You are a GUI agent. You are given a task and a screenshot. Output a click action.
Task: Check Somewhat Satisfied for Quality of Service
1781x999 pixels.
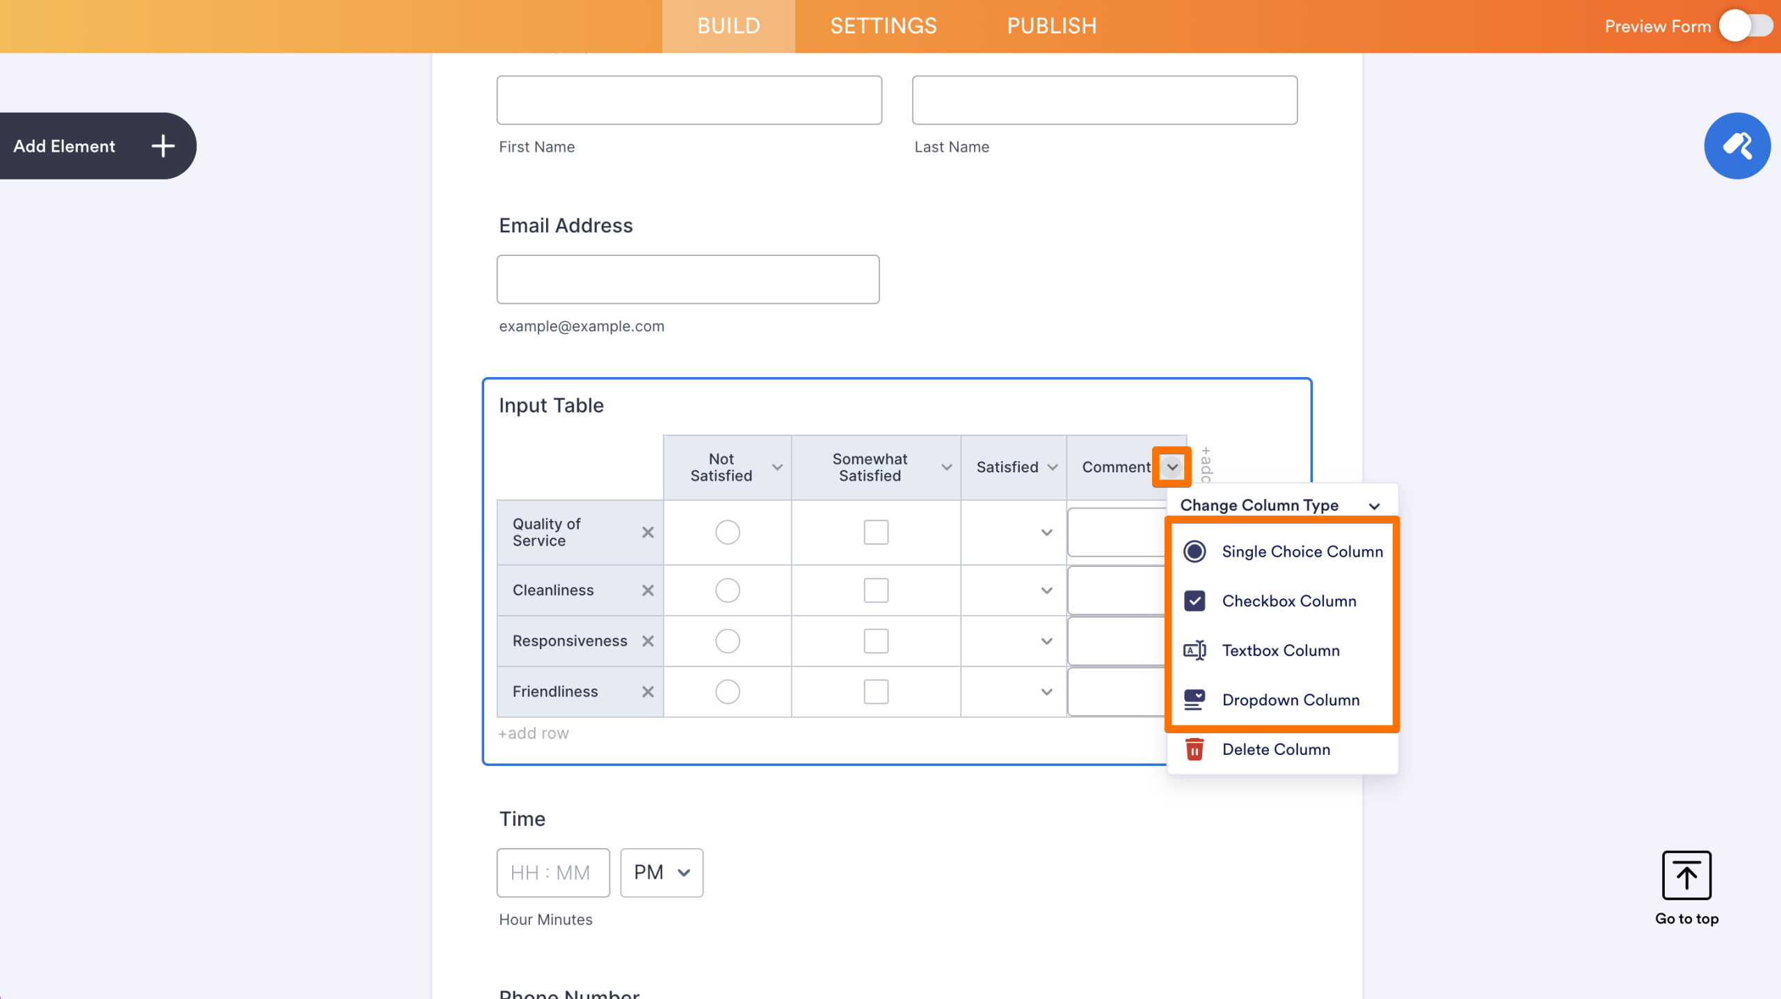point(875,532)
